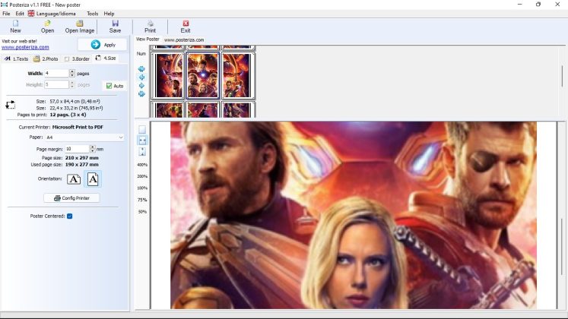Image resolution: width=568 pixels, height=319 pixels.
Task: Switch to the 2.Photo tab
Action: click(x=46, y=58)
